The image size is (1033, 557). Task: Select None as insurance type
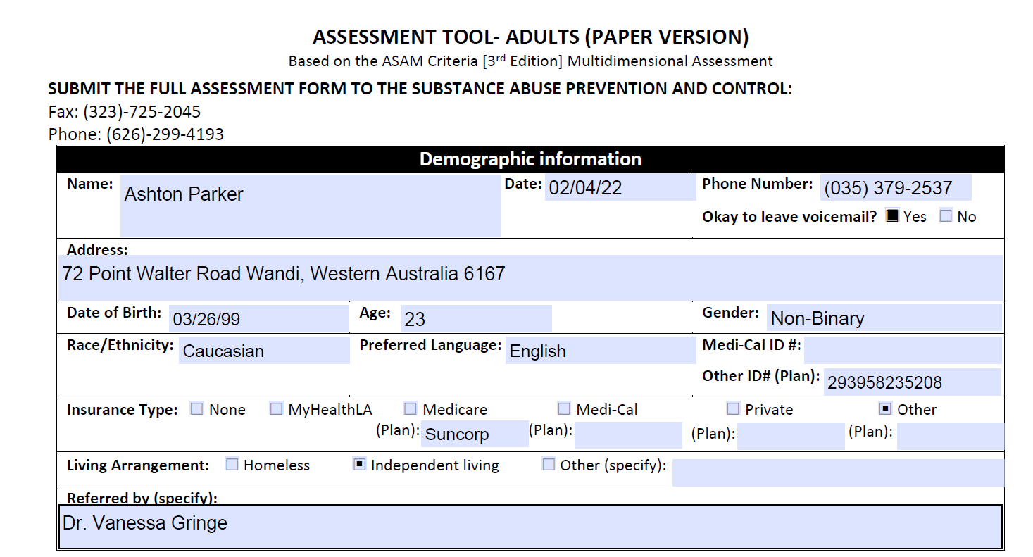click(197, 409)
